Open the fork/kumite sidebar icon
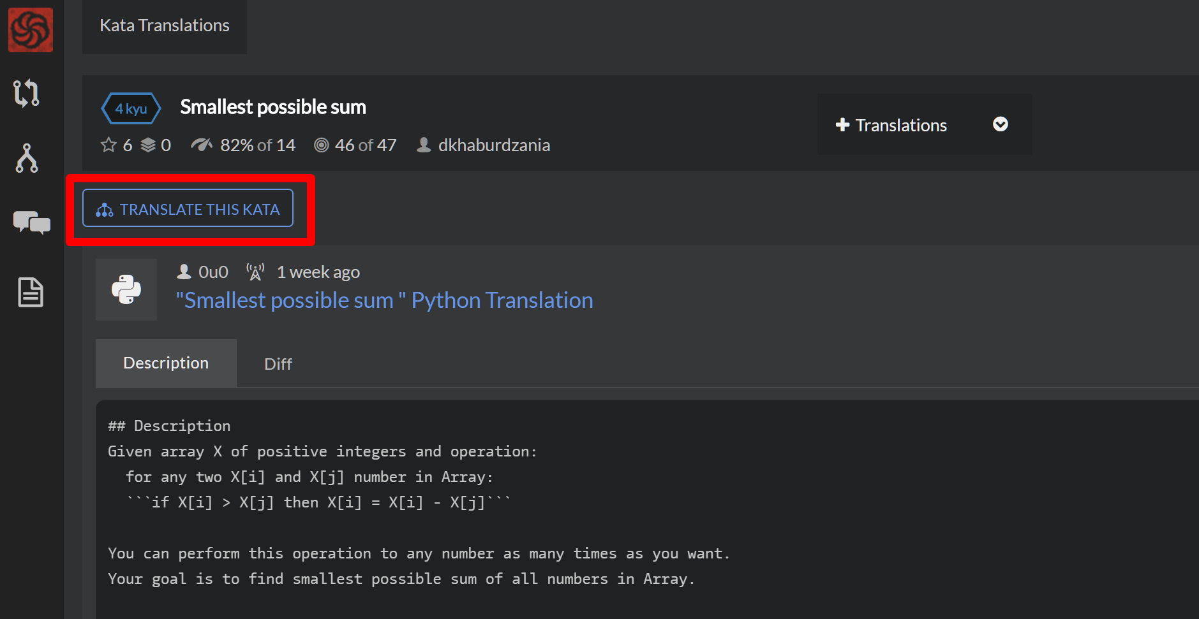The height and width of the screenshot is (619, 1199). click(x=27, y=158)
